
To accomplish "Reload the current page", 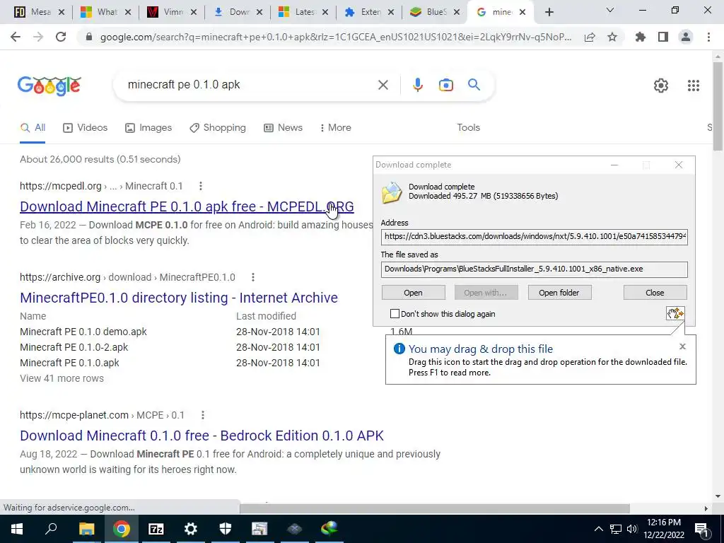I will click(61, 37).
